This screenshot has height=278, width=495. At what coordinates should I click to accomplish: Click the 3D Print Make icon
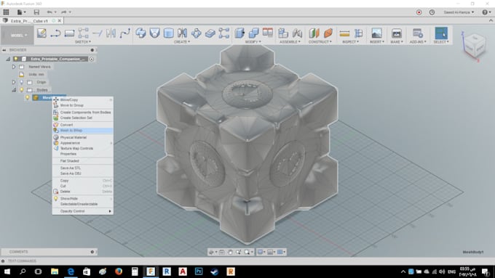397,33
